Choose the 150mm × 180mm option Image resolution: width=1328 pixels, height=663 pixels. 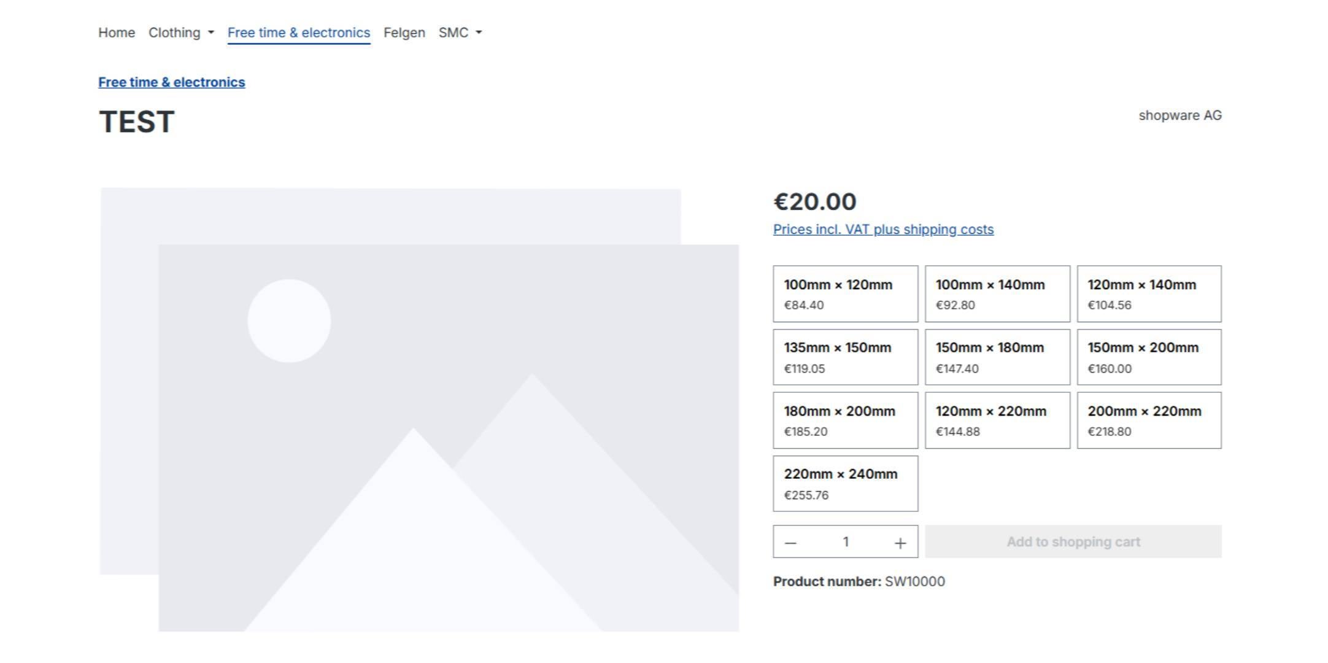998,357
